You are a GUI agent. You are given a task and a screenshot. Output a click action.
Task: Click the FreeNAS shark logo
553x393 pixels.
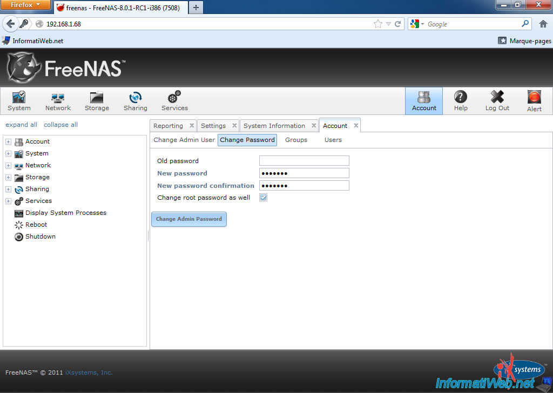pyautogui.click(x=23, y=67)
